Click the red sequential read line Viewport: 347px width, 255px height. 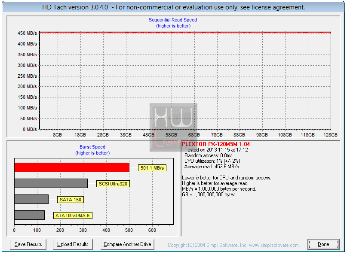click(185, 33)
